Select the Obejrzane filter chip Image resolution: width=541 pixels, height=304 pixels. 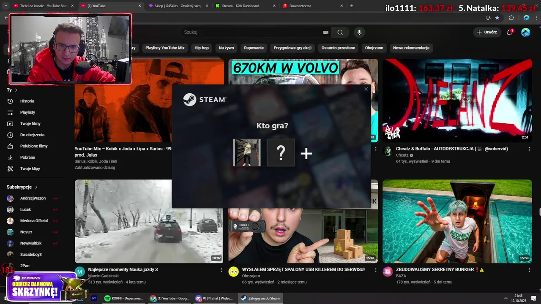click(374, 48)
